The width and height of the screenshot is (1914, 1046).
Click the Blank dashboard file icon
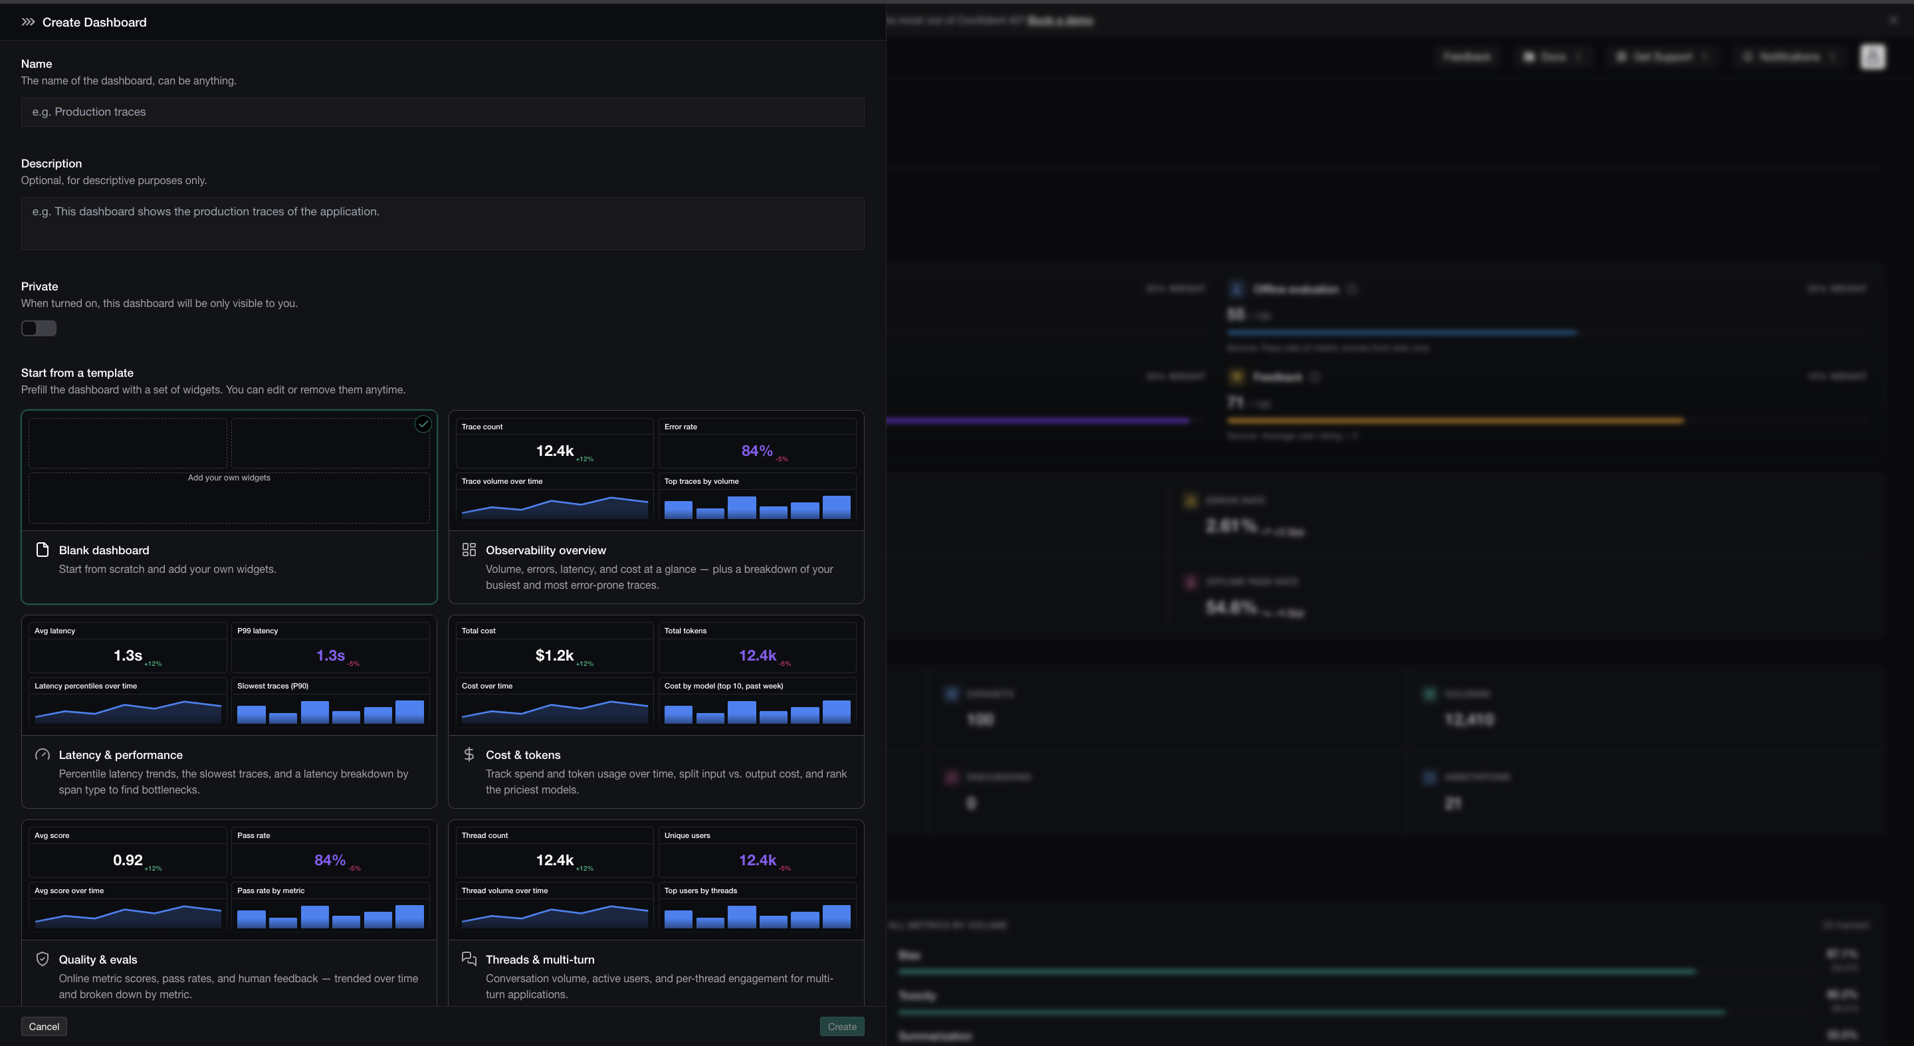click(x=43, y=550)
